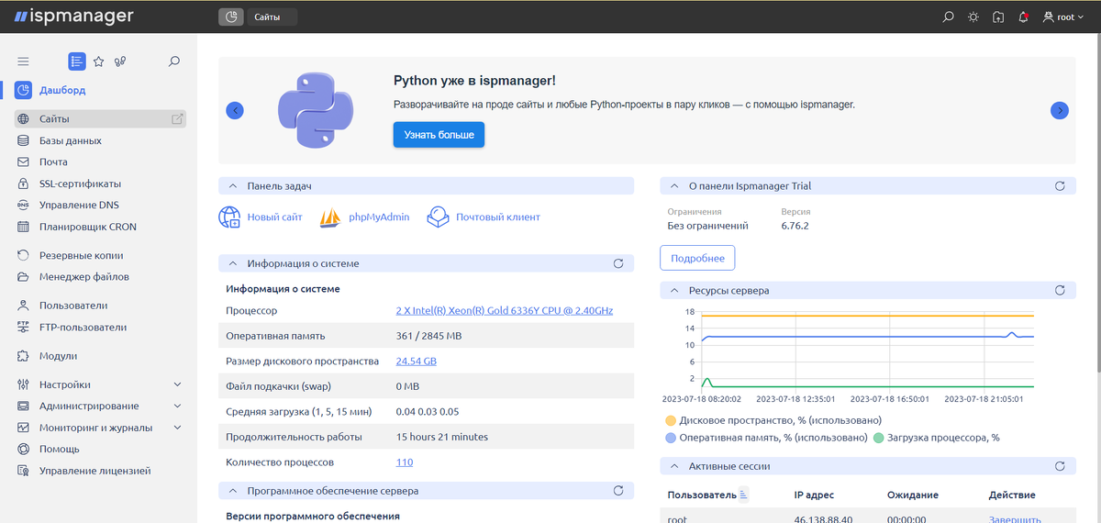This screenshot has height=523, width=1101.
Task: Open the root user dropdown menu
Action: (1064, 17)
